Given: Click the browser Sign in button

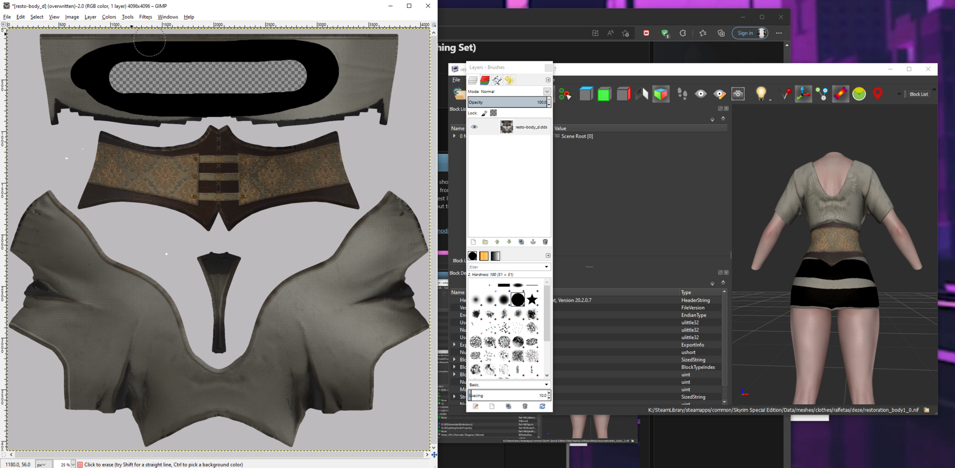Looking at the screenshot, I should coord(750,33).
